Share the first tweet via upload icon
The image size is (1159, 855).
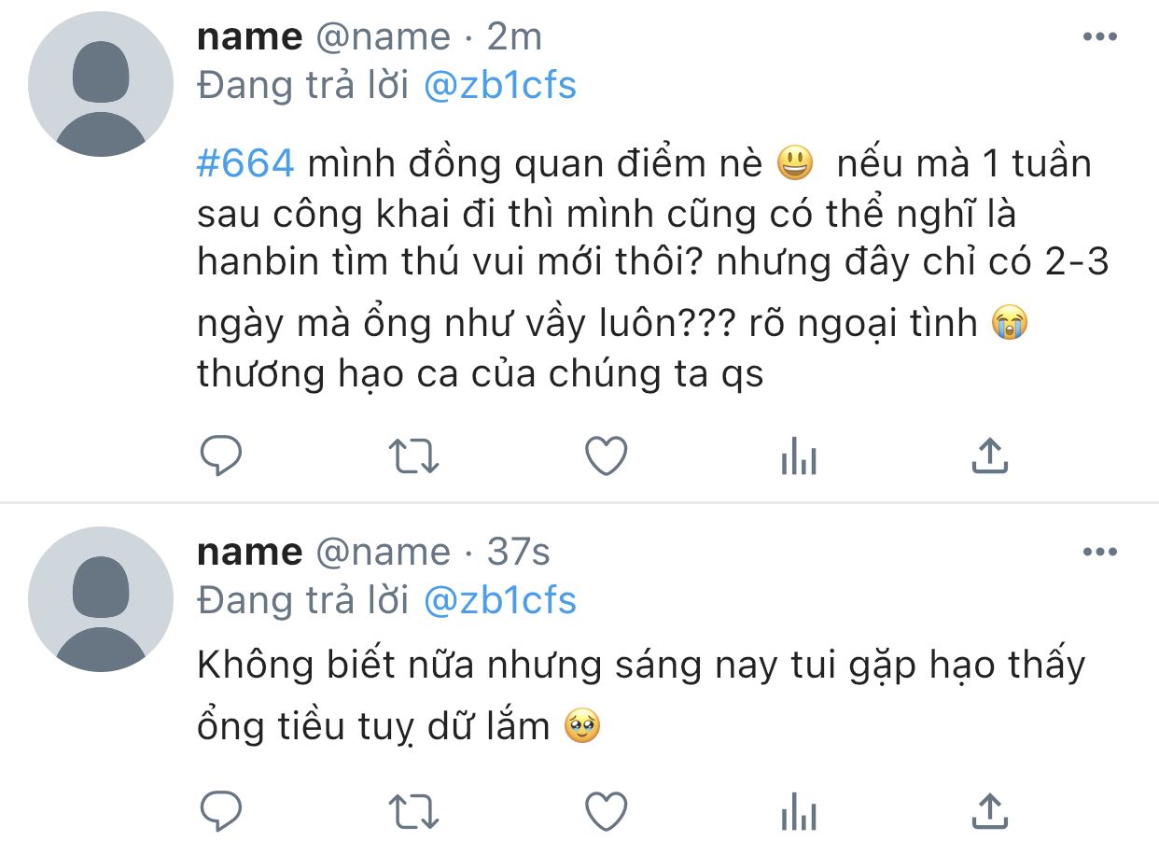pos(989,456)
